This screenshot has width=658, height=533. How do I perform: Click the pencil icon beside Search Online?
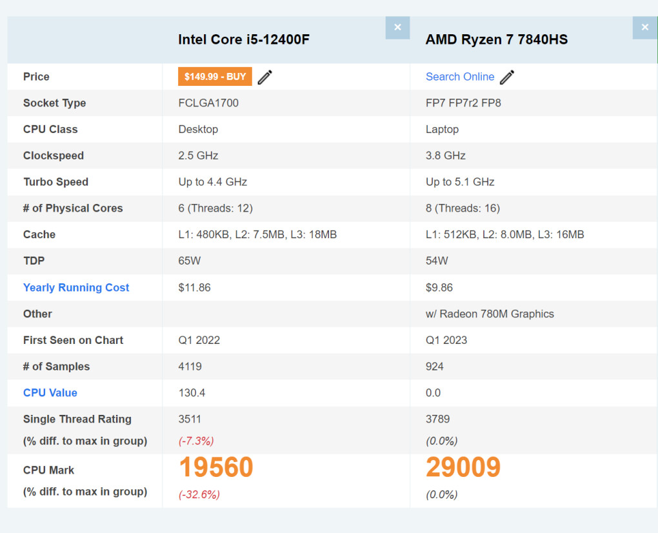click(x=507, y=77)
